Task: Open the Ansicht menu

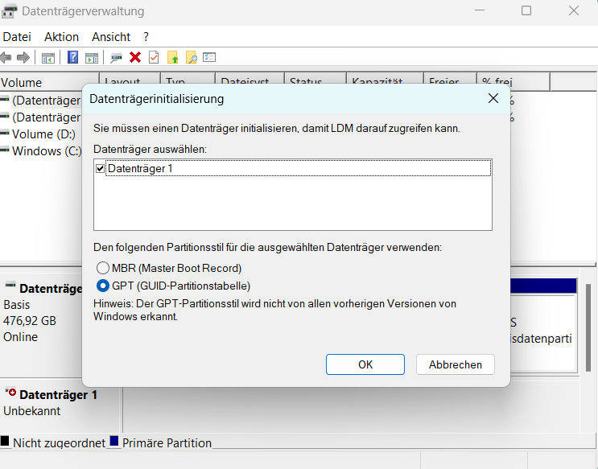Action: coord(111,37)
